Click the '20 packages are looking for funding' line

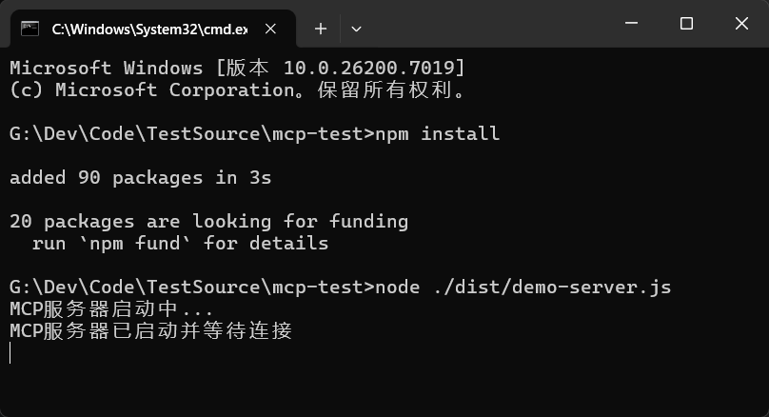[208, 221]
